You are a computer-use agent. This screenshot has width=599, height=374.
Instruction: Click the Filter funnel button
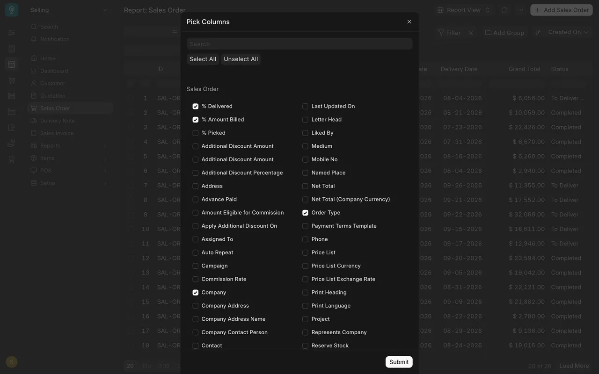pyautogui.click(x=449, y=33)
